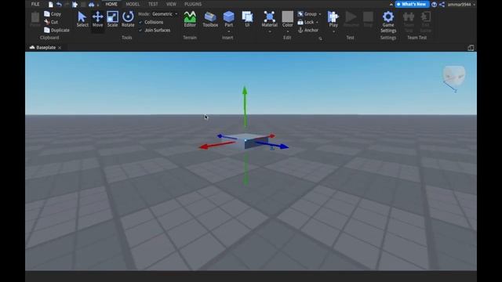Undo the last action
This screenshot has width=502, height=282.
pos(59,5)
